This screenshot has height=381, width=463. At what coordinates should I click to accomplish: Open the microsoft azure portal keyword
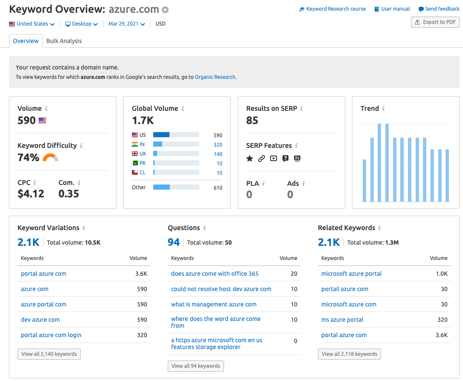351,274
